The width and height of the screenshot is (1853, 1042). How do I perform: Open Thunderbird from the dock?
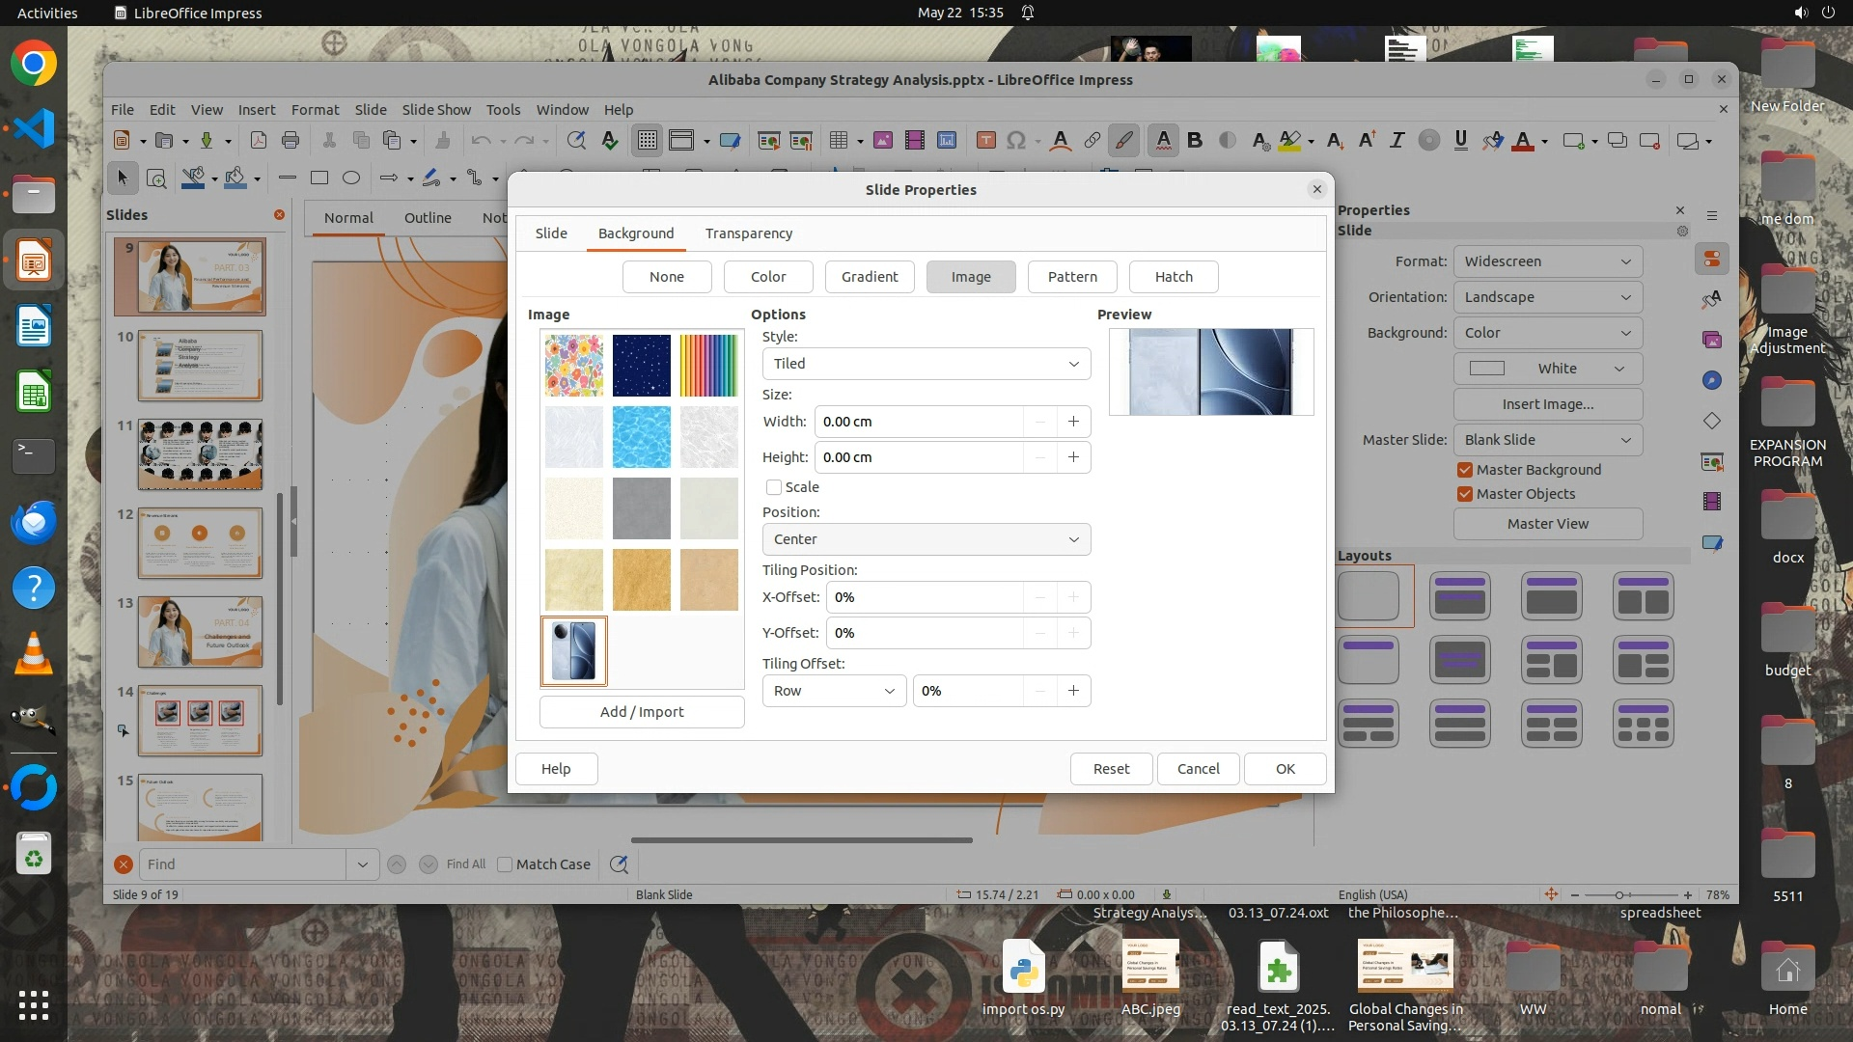34,522
